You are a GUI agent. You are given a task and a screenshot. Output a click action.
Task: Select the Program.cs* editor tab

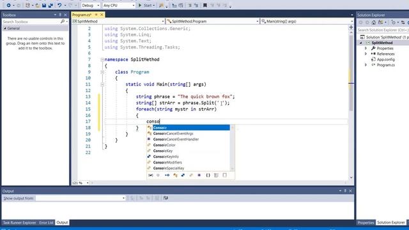pos(82,15)
